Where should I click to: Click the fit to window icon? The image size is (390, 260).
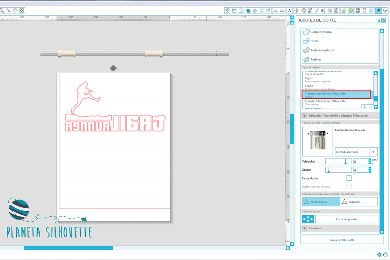click(x=22, y=10)
